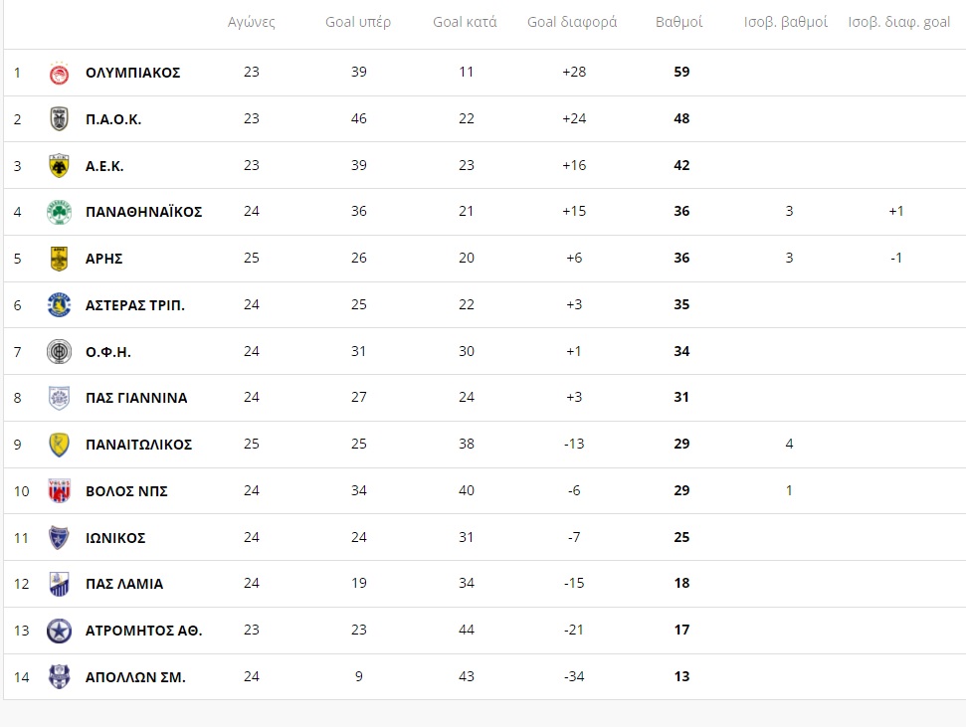Open the ΙΩΝΙΚΟΣ team name
This screenshot has height=727, width=966.
point(115,538)
